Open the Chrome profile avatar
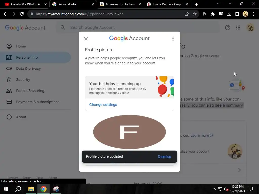Viewport: 259px width, 194px height. 245,14
